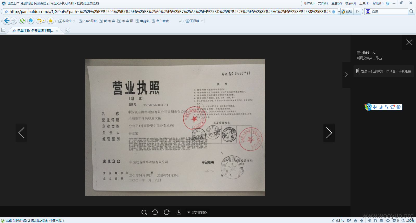The height and width of the screenshot is (223, 416).
Task: Click 网页评级 site rating link in status bar
Action: coord(38,221)
